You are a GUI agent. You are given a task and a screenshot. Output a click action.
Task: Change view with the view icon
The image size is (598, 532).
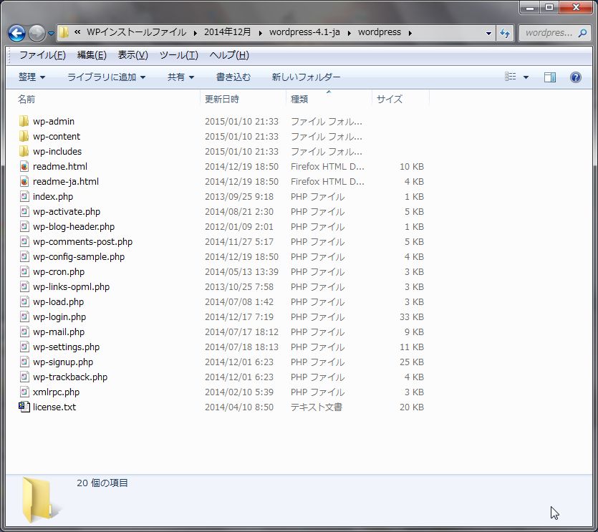pyautogui.click(x=511, y=77)
